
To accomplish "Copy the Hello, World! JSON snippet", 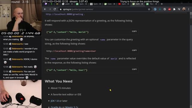I will (134, 31).
